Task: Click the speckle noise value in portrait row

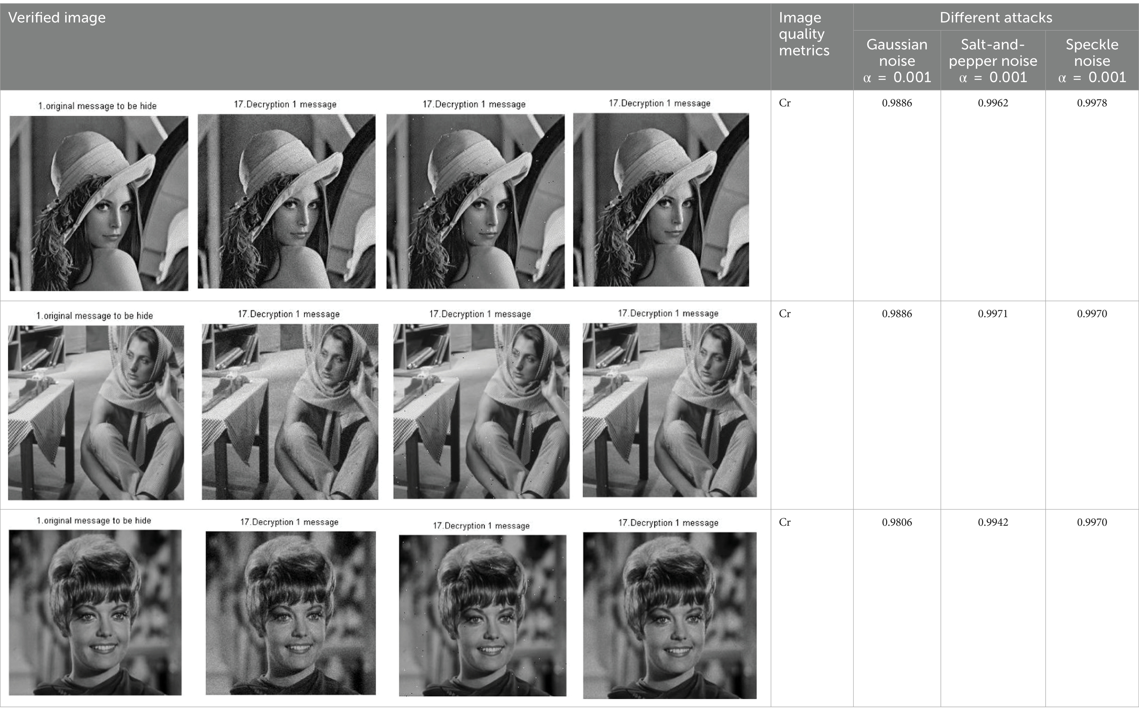Action: click(x=1092, y=522)
